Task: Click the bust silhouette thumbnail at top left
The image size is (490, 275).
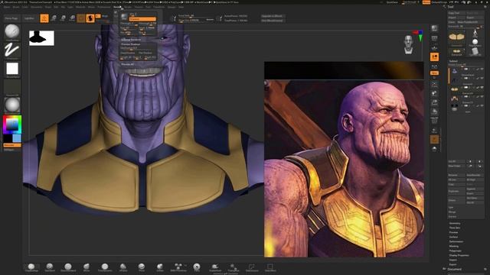Action: point(41,38)
